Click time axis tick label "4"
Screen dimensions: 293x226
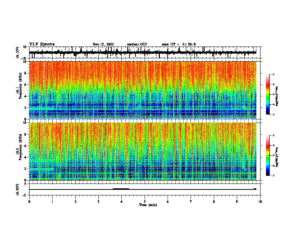coord(122,202)
